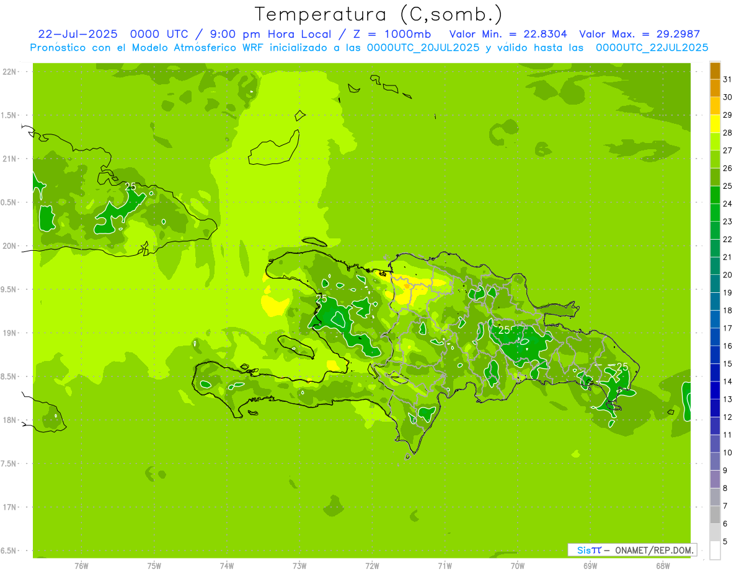This screenshot has width=744, height=574.
Task: Click the purple legend swatch between 8 and 9
Action: [x=715, y=479]
